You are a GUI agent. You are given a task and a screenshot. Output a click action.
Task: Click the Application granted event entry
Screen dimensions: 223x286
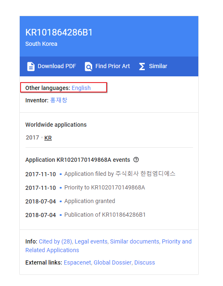(x=90, y=201)
